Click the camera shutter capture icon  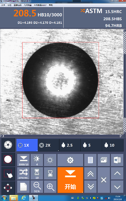pos(8,145)
